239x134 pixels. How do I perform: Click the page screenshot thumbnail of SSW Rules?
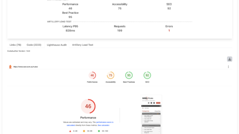pyautogui.click(x=151, y=114)
